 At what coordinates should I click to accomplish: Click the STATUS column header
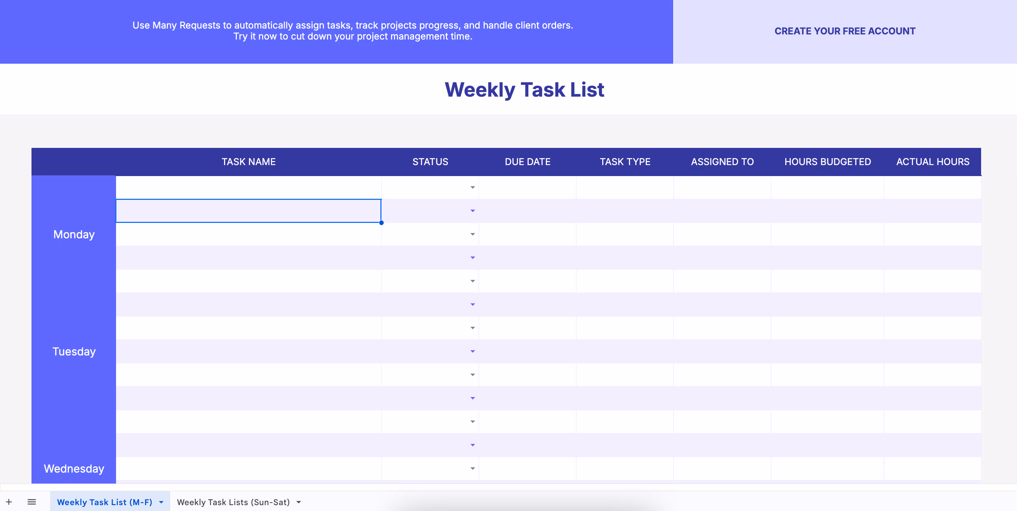point(430,162)
